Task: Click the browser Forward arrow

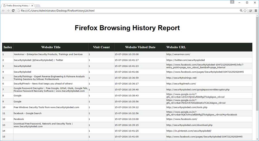Action: pyautogui.click(x=8, y=11)
